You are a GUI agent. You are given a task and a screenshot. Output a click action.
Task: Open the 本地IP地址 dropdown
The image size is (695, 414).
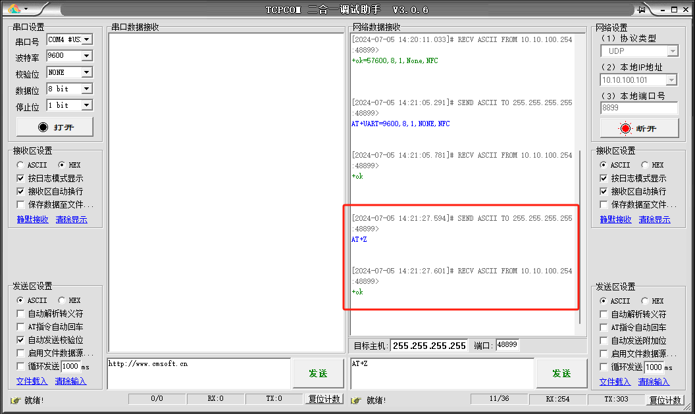point(671,80)
